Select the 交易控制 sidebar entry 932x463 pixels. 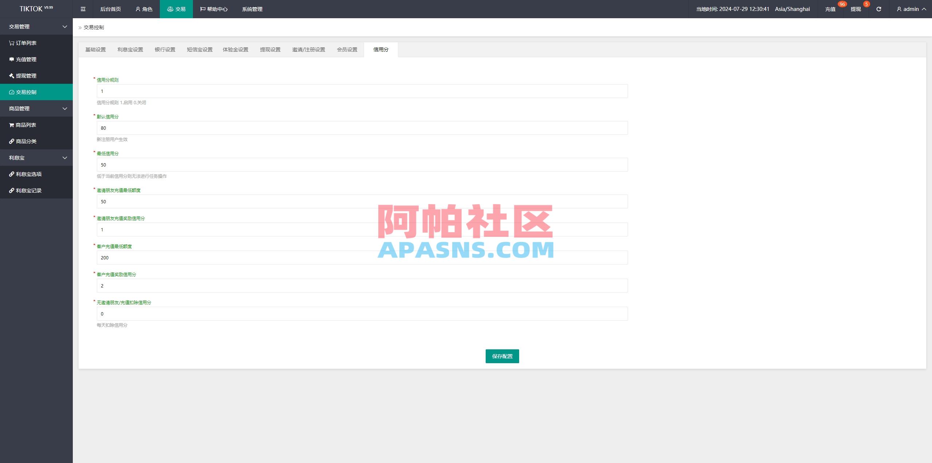click(25, 92)
